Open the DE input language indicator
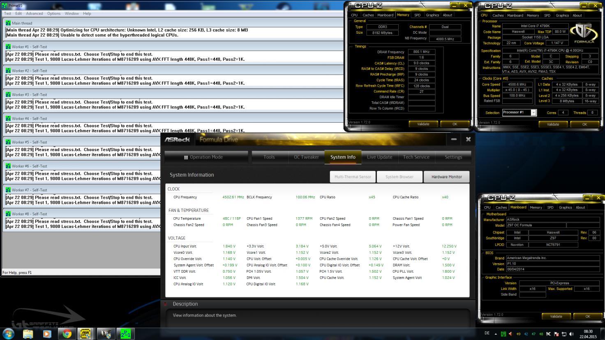The height and width of the screenshot is (340, 605). pos(487,333)
